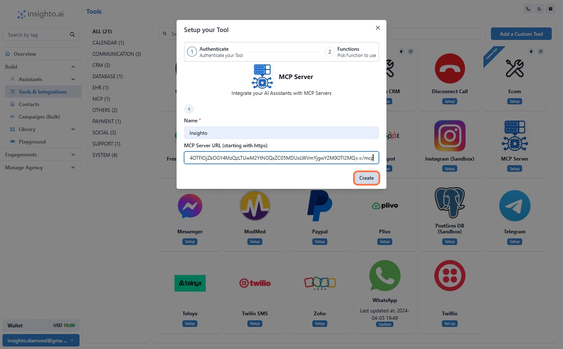Viewport: 563px width, 349px height.
Task: Click Setup under Telegram
Action: (515, 242)
